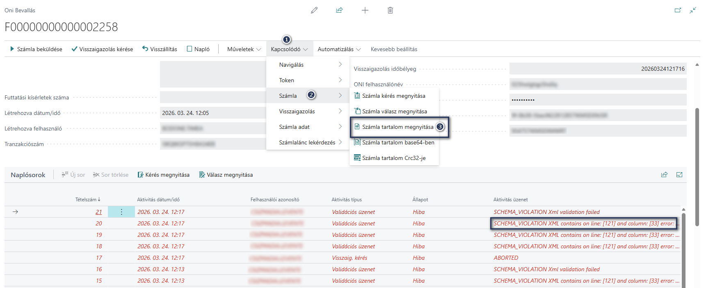The width and height of the screenshot is (706, 288).
Task: Click Kérés megnyitása in Naplósorok
Action: [163, 175]
